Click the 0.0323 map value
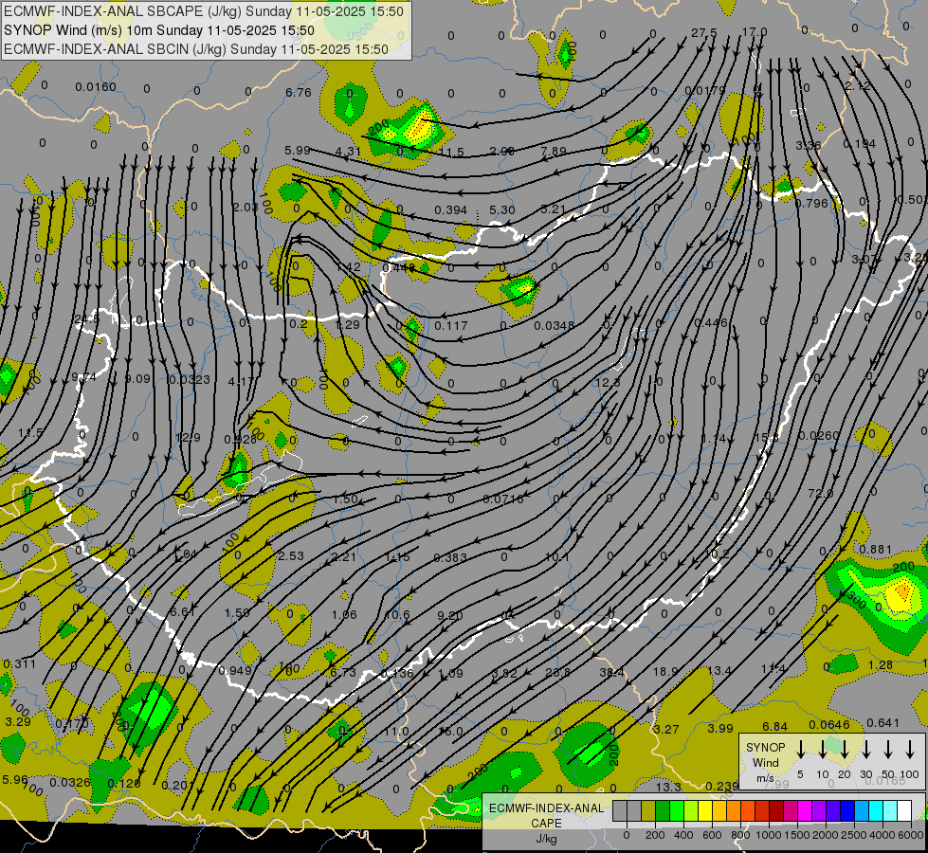This screenshot has height=853, width=928. [x=190, y=379]
